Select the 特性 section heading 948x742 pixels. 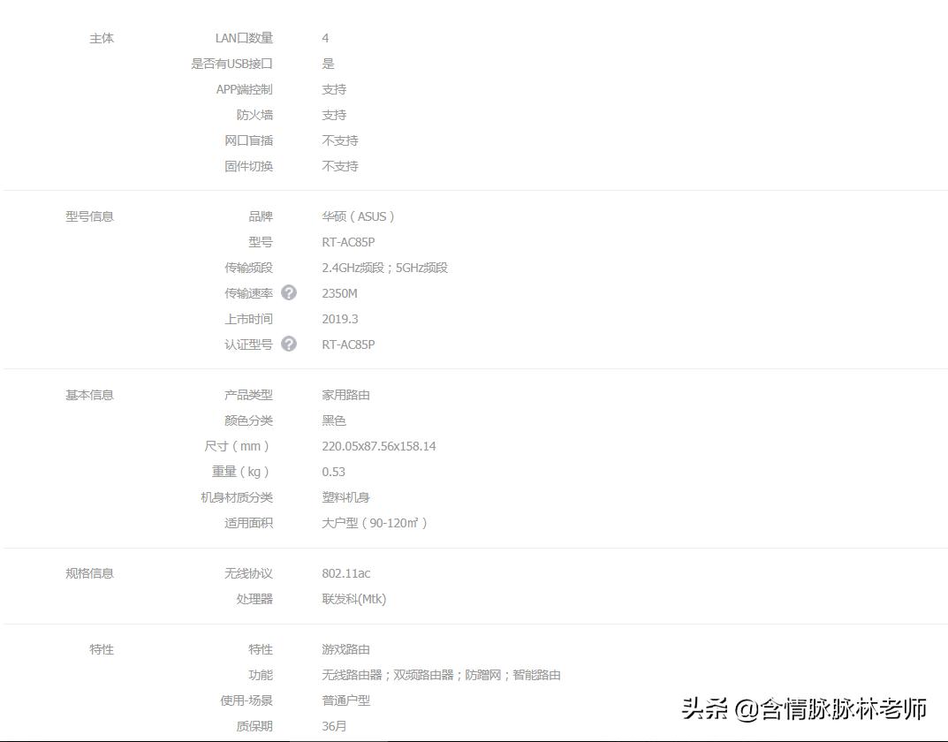[102, 649]
